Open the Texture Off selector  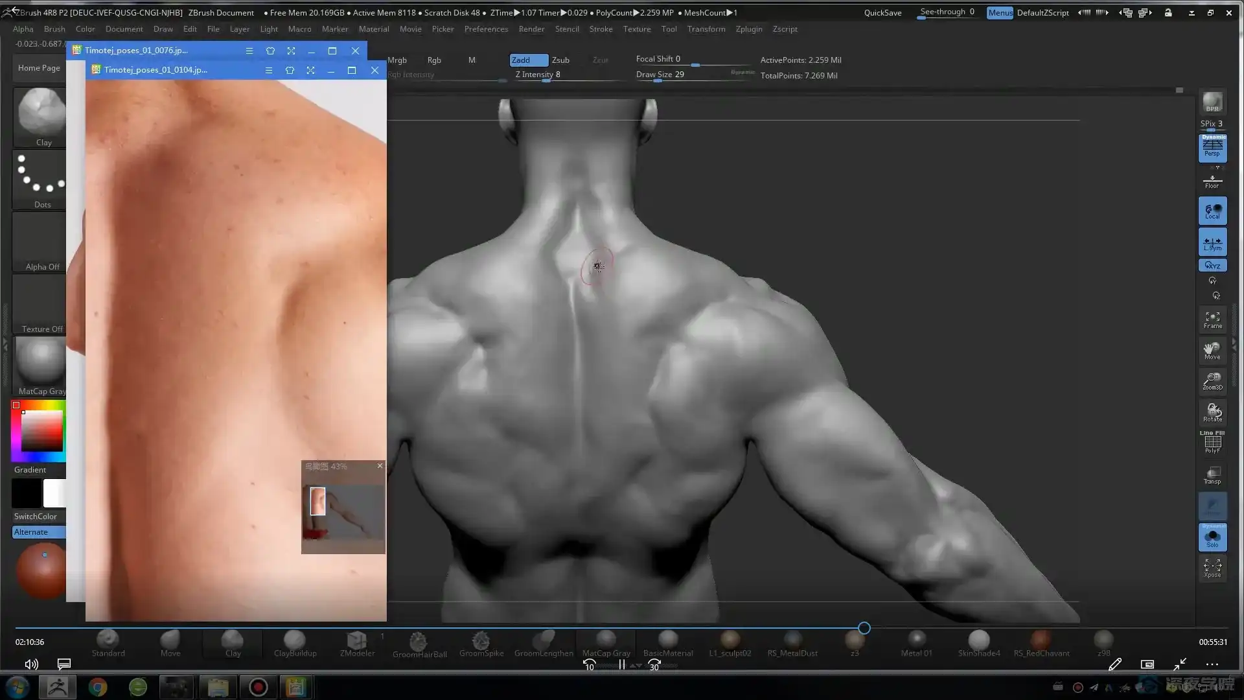click(x=41, y=303)
